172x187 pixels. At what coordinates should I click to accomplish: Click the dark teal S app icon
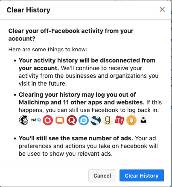[96, 120]
